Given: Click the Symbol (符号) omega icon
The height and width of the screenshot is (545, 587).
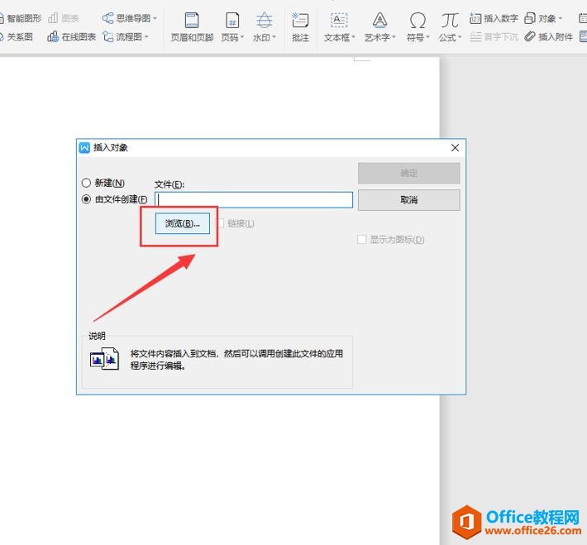Looking at the screenshot, I should point(418,21).
